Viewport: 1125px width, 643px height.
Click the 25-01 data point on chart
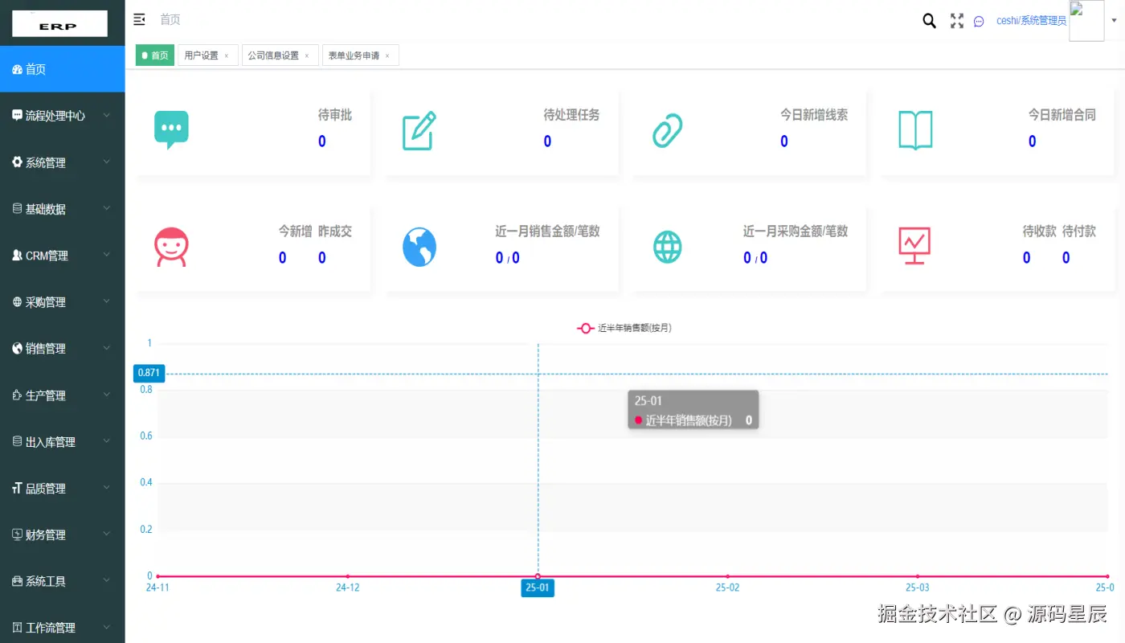point(538,576)
